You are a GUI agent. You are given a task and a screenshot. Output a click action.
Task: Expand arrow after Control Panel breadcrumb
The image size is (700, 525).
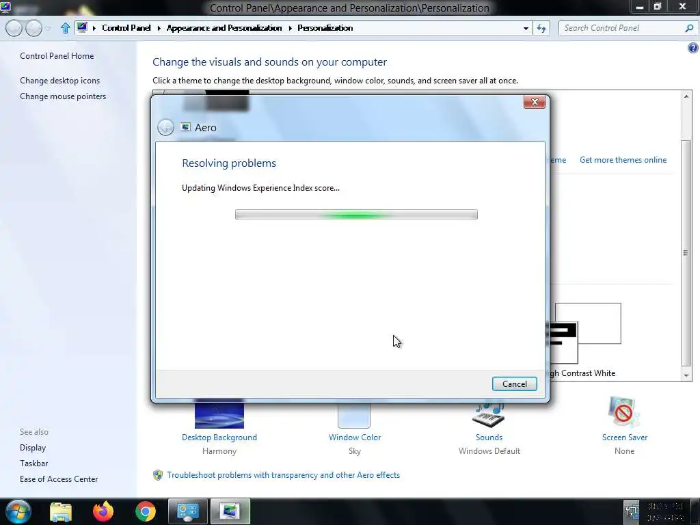pyautogui.click(x=159, y=28)
